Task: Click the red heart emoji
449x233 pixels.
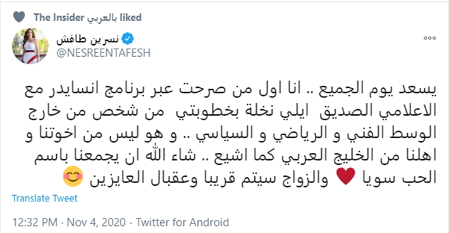Action: tap(346, 176)
